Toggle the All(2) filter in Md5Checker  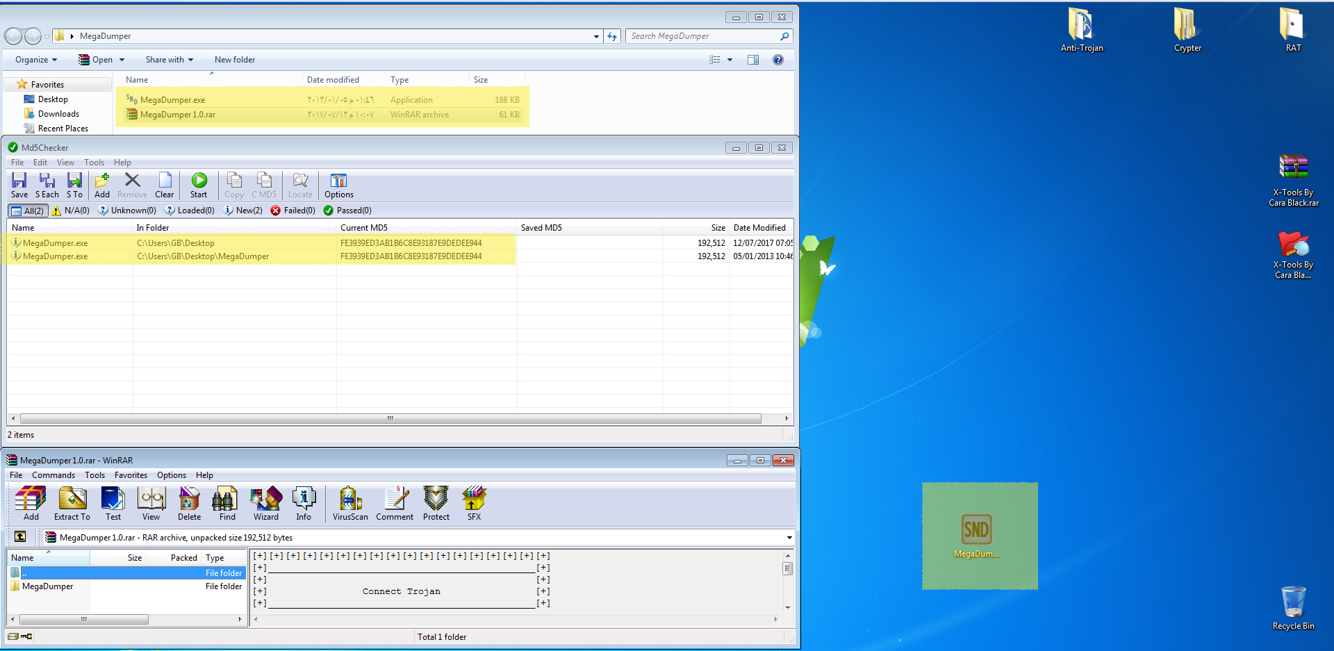point(28,211)
